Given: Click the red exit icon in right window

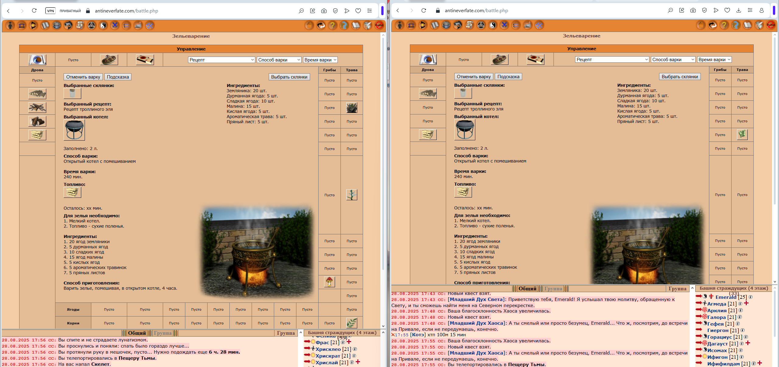Looking at the screenshot, I should 771,25.
